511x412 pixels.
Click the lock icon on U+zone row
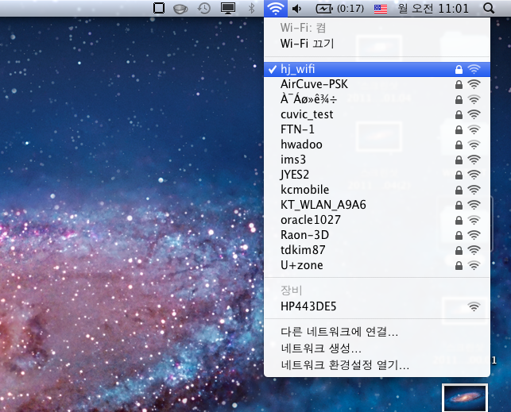pyautogui.click(x=459, y=266)
